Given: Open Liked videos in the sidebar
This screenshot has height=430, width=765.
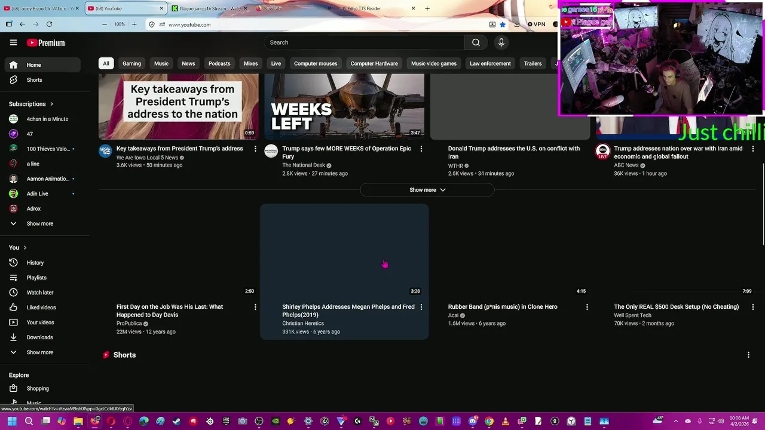Looking at the screenshot, I should [x=42, y=308].
